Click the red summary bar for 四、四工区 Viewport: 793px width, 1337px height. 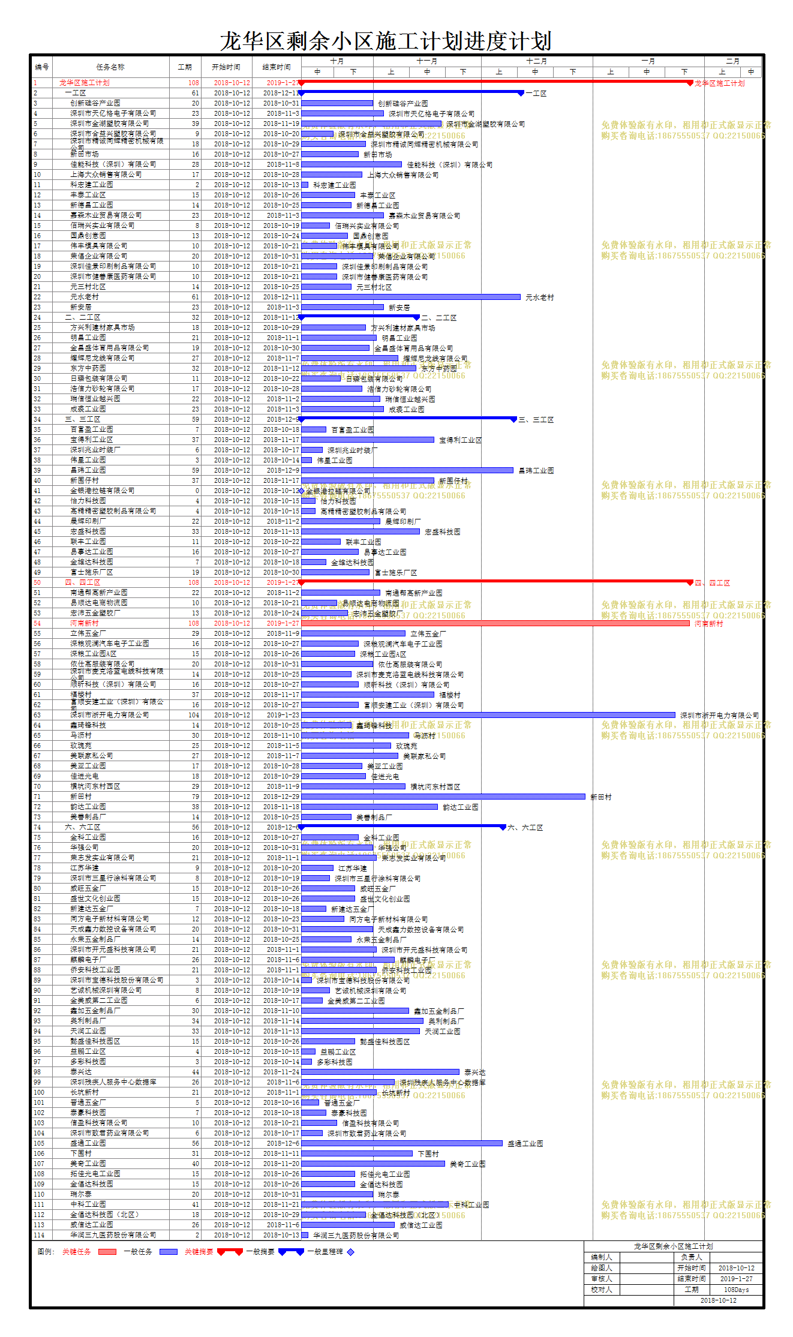point(495,581)
